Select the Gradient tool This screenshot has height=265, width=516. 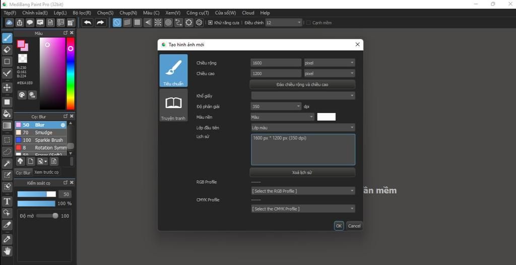point(7,125)
